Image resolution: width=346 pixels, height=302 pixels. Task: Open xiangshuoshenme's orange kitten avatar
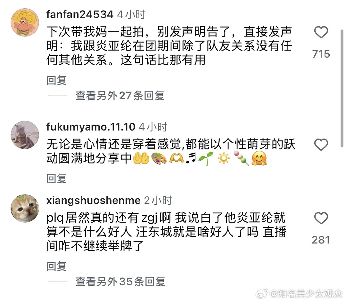(x=25, y=208)
